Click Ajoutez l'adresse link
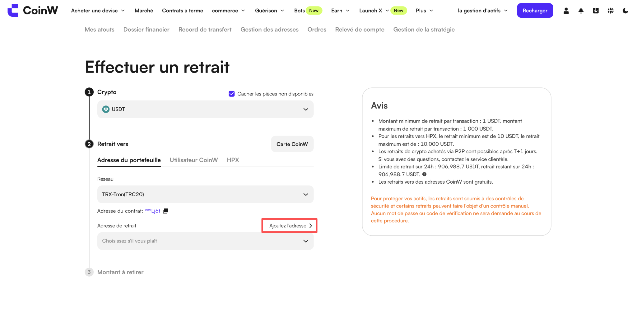The height and width of the screenshot is (312, 637). tap(291, 226)
